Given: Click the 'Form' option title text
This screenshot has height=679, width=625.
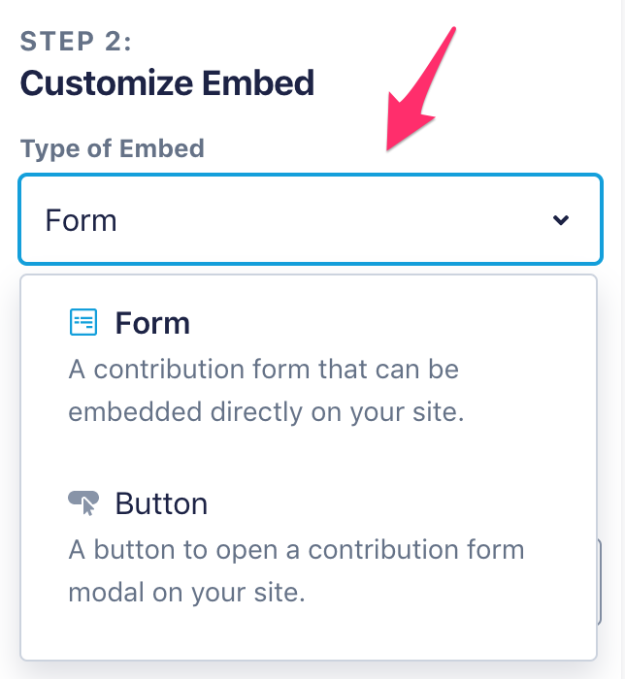Looking at the screenshot, I should coord(152,323).
